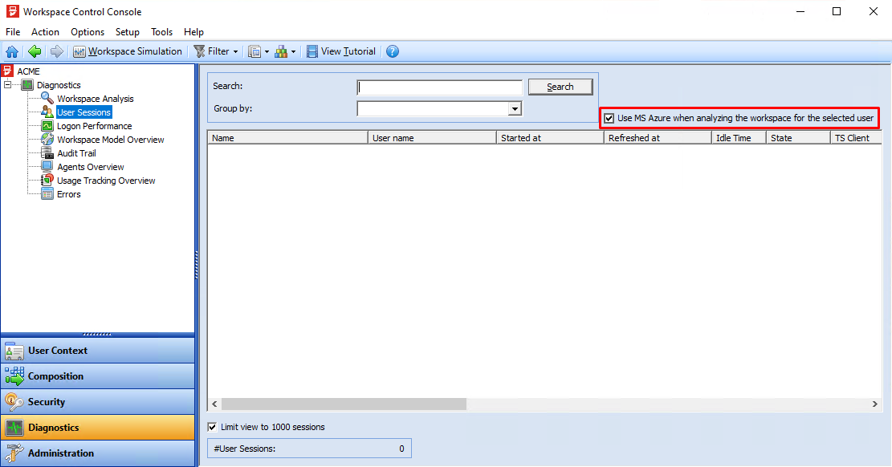Click the document list toolbar icon

pyautogui.click(x=255, y=52)
